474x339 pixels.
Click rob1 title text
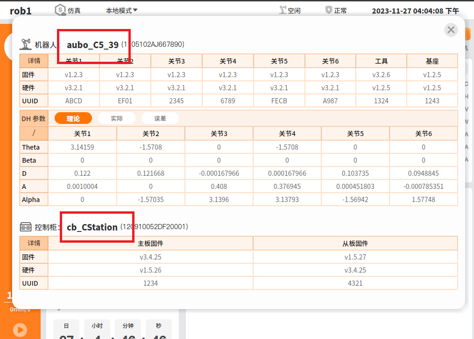click(x=21, y=11)
